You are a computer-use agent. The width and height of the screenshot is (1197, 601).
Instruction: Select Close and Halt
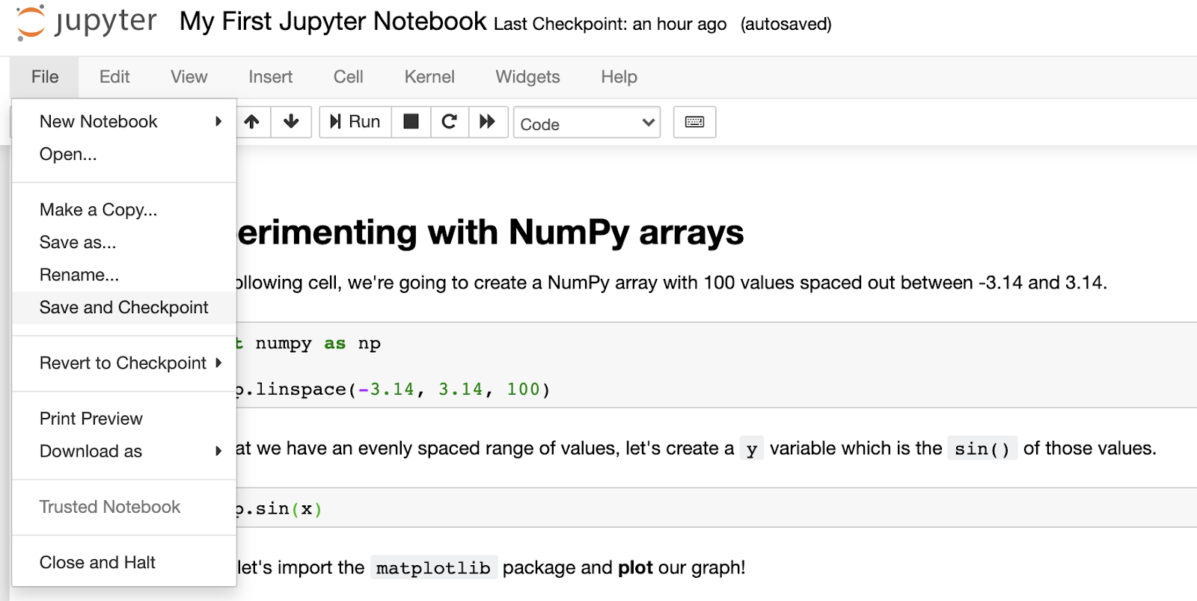pos(124,562)
